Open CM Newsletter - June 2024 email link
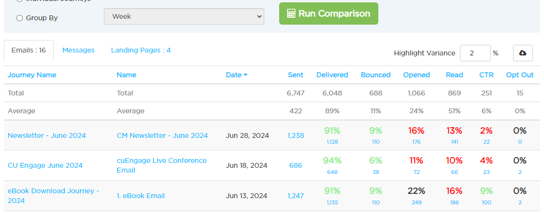This screenshot has width=544, height=214. 162,135
